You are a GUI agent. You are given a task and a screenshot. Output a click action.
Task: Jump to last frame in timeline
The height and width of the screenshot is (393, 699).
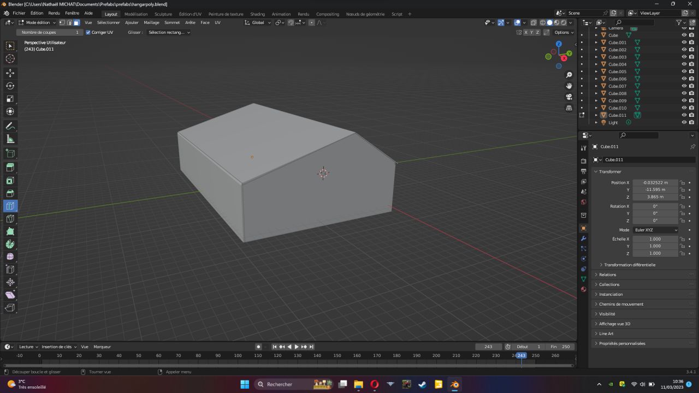(x=311, y=347)
